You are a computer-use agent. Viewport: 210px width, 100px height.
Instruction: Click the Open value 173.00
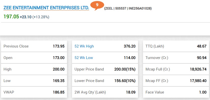(58, 58)
